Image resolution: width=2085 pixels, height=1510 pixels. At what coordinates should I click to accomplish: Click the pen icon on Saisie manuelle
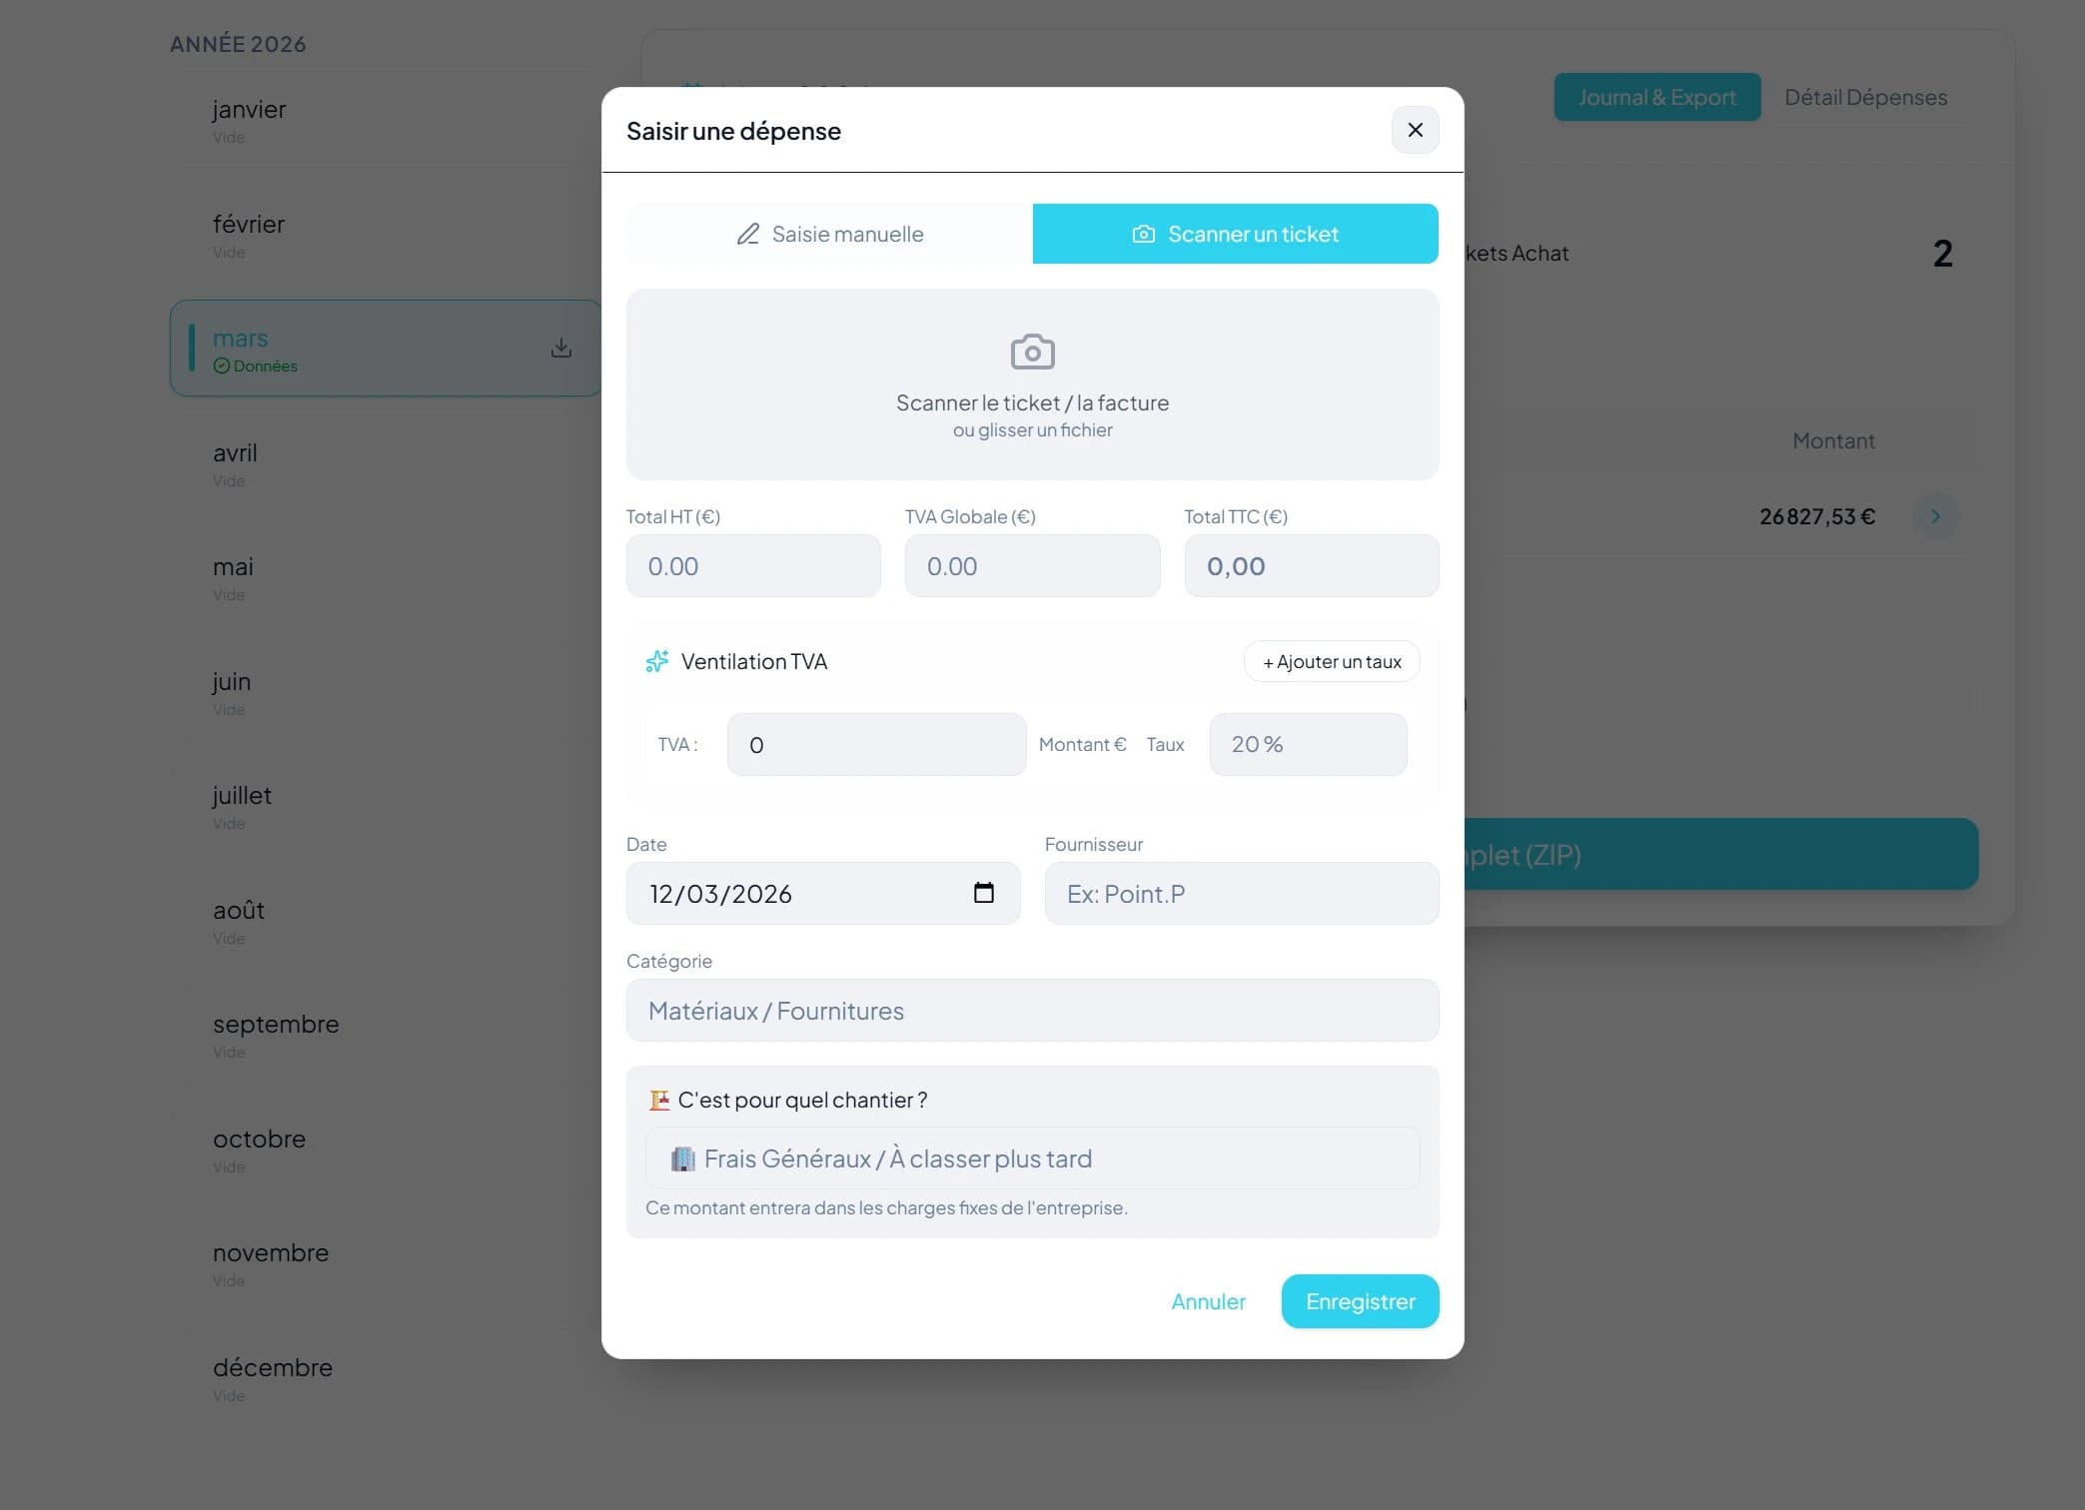tap(748, 234)
